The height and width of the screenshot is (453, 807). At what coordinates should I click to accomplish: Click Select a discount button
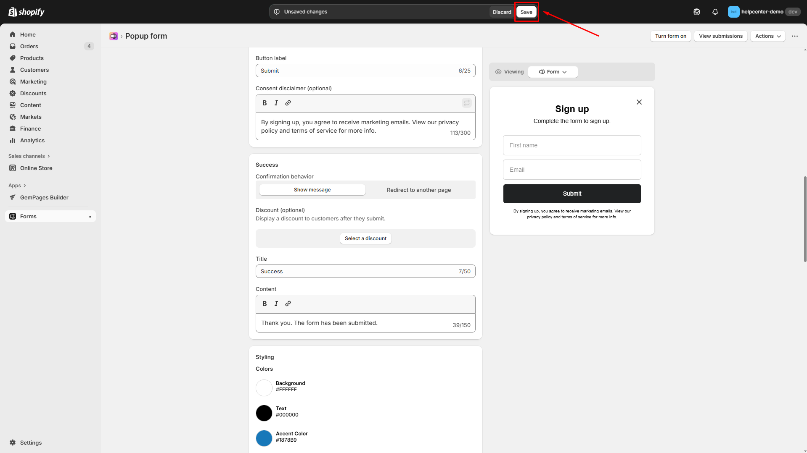[x=365, y=238]
